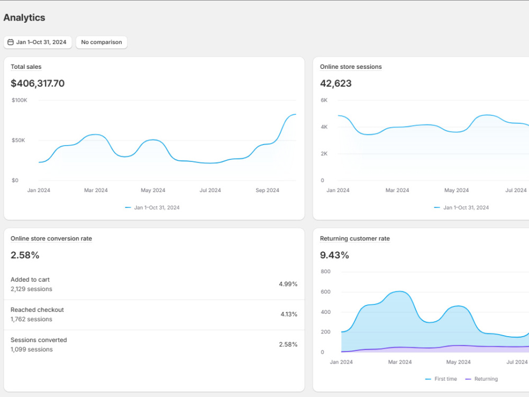Image resolution: width=529 pixels, height=397 pixels.
Task: Click the 2.58% conversion rate headline value
Action: pos(25,255)
